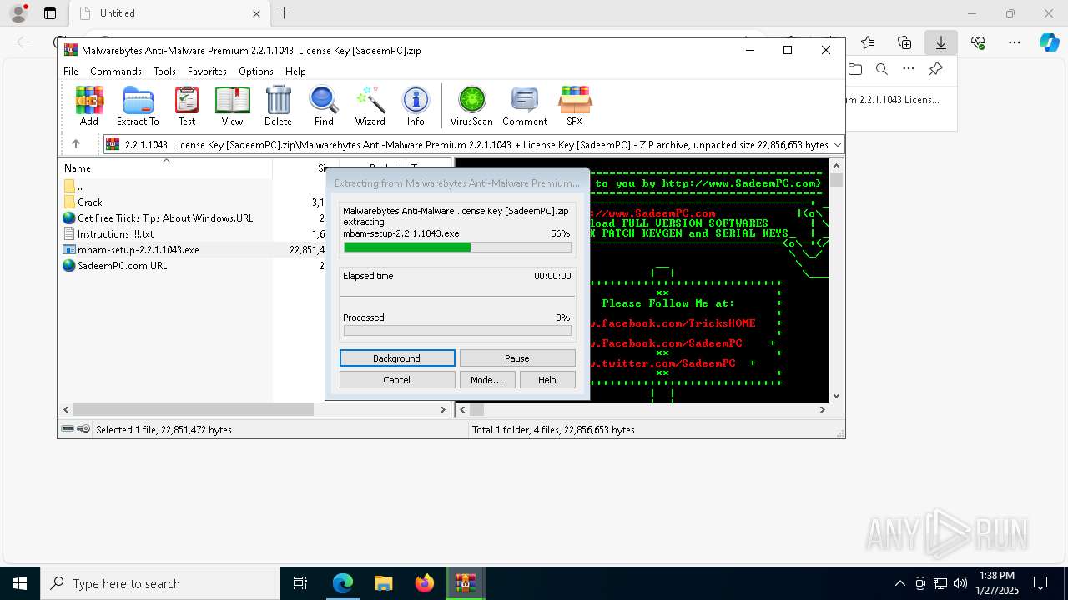
Task: Expand the archive path dropdown
Action: pos(837,144)
